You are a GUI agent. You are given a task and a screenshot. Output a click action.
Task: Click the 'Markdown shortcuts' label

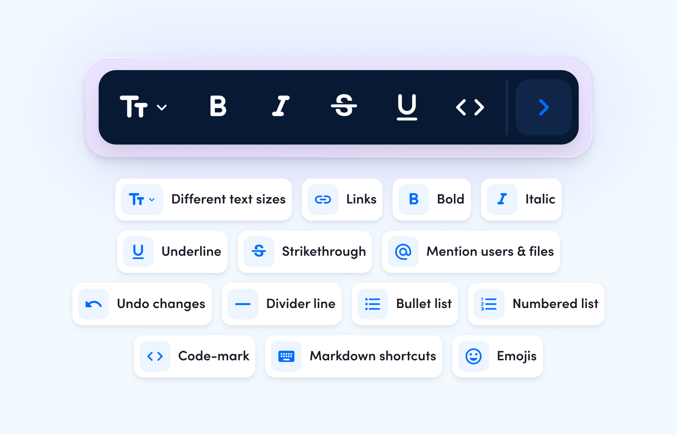click(373, 356)
